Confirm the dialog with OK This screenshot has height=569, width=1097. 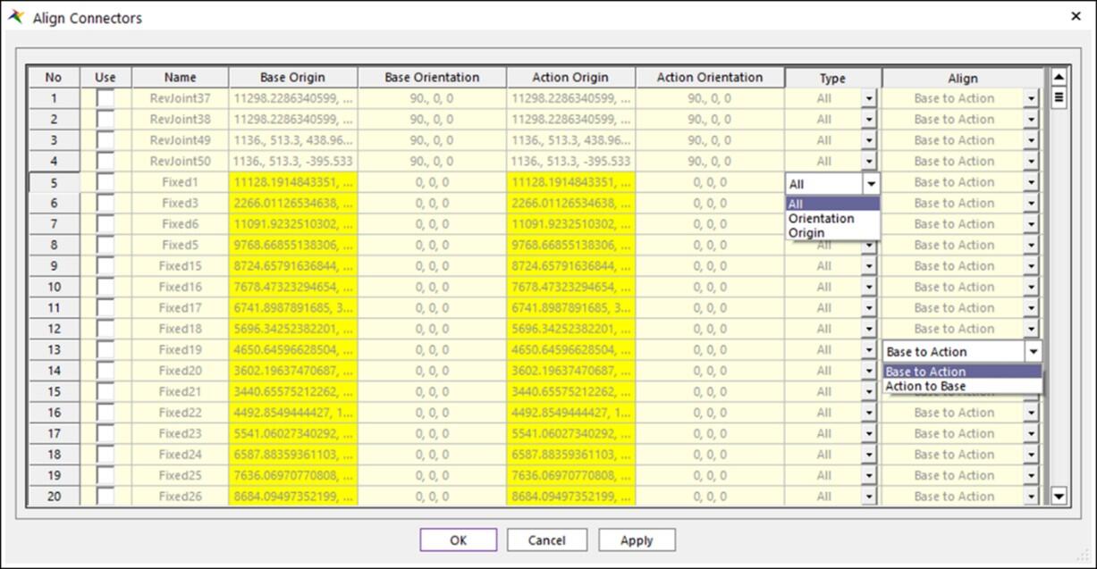point(458,540)
